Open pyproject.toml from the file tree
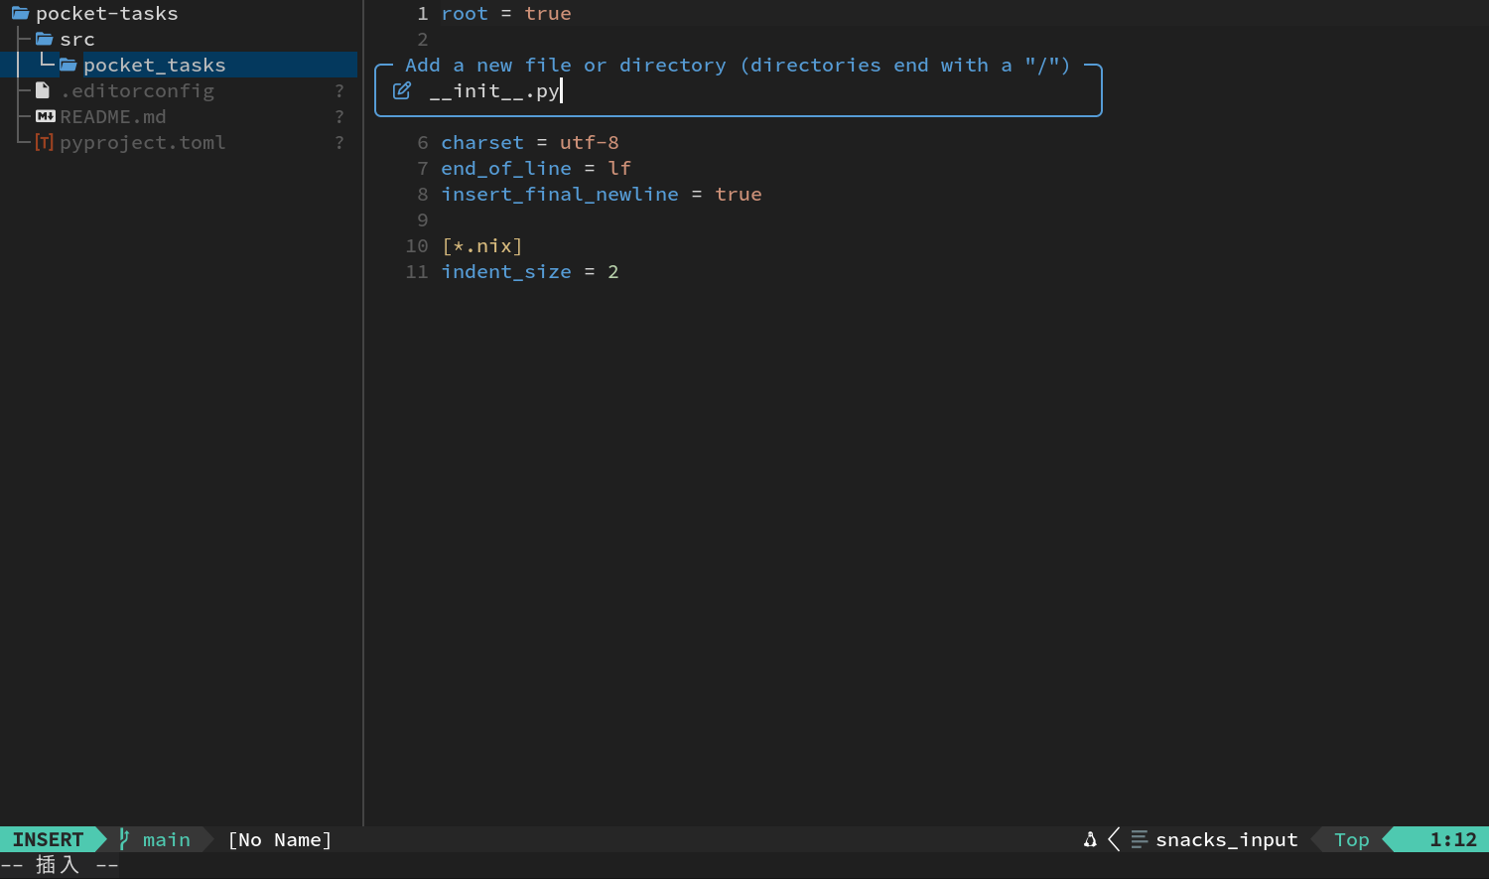 (143, 143)
